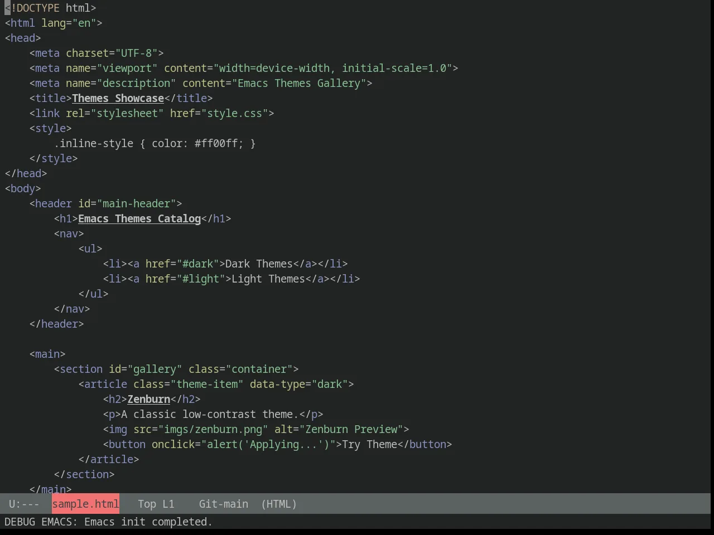Click the meta charset="UTF-8" line
714x535 pixels.
(x=97, y=53)
